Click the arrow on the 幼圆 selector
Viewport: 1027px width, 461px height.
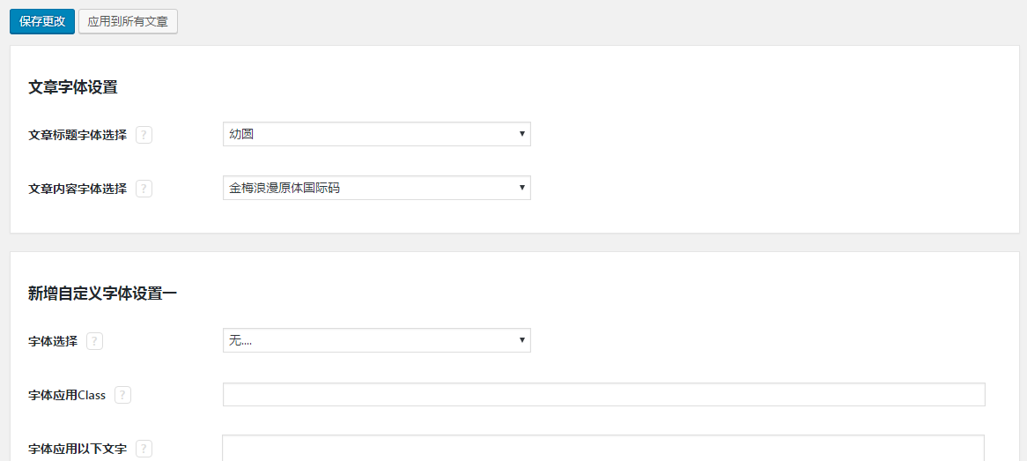coord(522,134)
